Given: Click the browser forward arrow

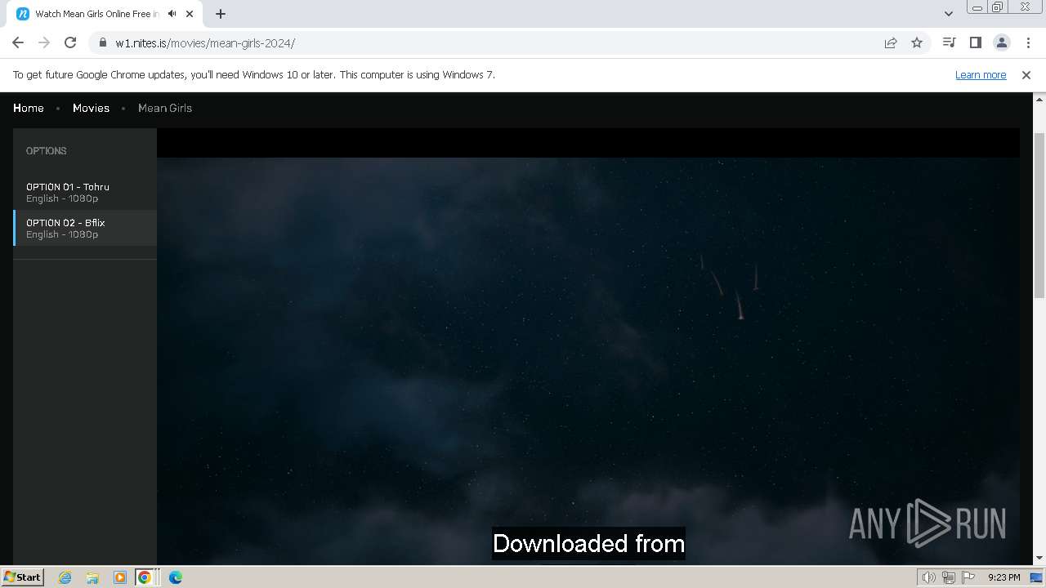Looking at the screenshot, I should pos(44,42).
